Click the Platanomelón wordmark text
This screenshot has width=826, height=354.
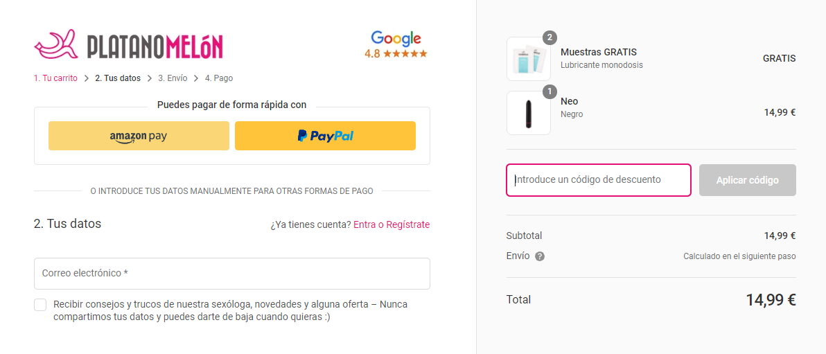coord(155,46)
